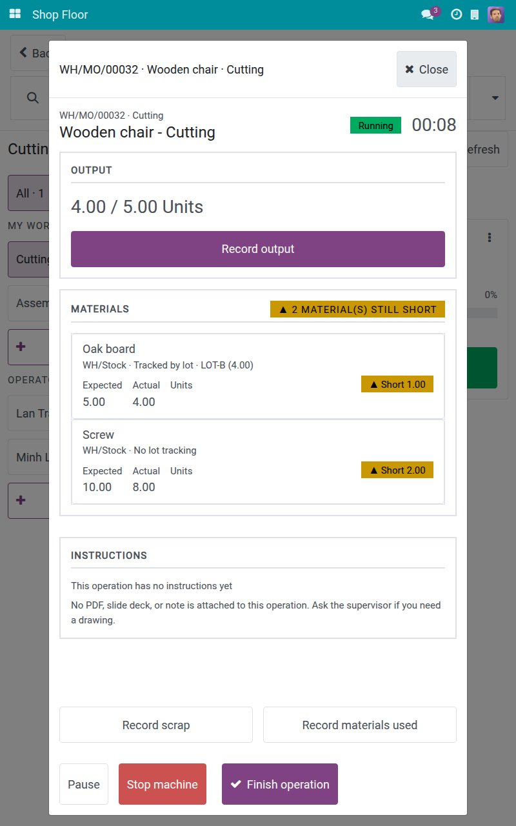Open the apps grid menu icon
The width and height of the screenshot is (516, 826).
tap(15, 14)
